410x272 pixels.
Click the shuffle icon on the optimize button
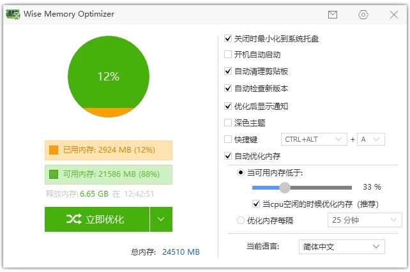tap(73, 220)
